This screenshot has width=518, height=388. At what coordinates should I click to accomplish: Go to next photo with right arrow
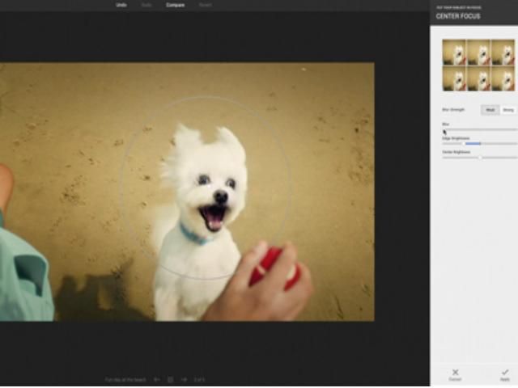point(184,379)
